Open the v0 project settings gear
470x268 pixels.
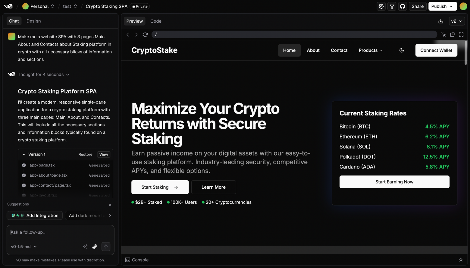coord(381,6)
